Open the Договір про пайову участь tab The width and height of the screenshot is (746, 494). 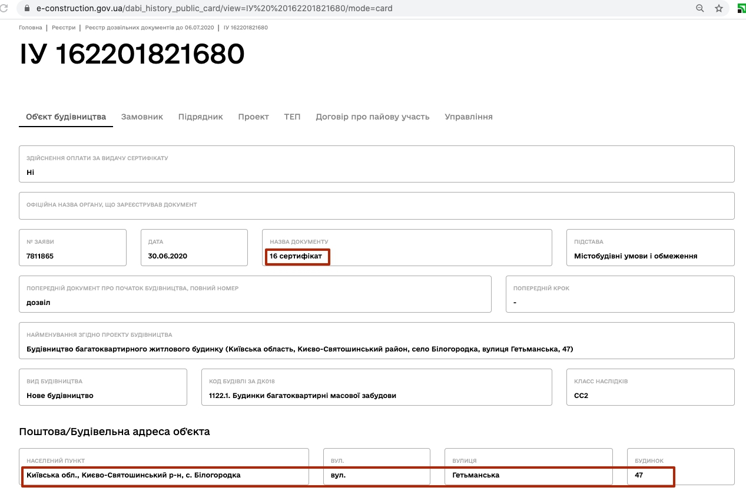(x=373, y=117)
